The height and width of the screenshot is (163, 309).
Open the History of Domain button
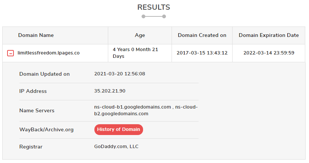click(x=119, y=129)
